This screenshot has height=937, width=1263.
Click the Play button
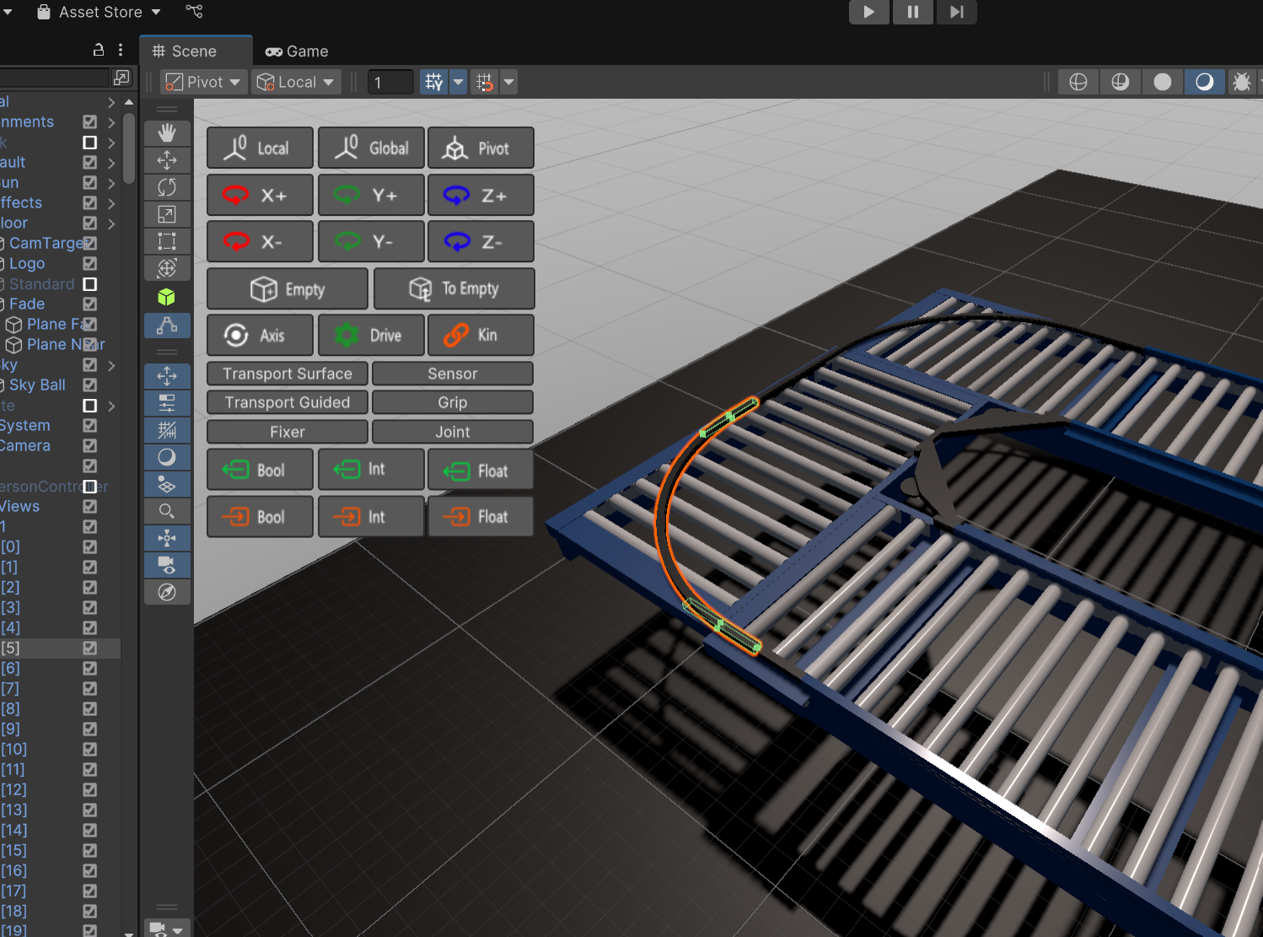pyautogui.click(x=869, y=12)
